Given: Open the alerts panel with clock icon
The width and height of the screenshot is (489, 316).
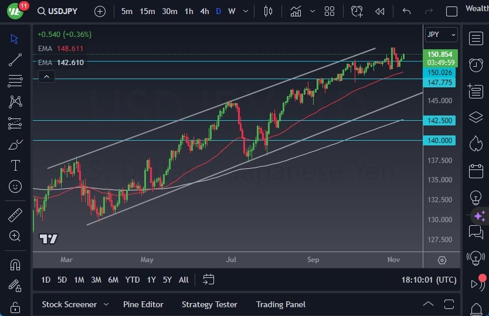Looking at the screenshot, I should [476, 65].
